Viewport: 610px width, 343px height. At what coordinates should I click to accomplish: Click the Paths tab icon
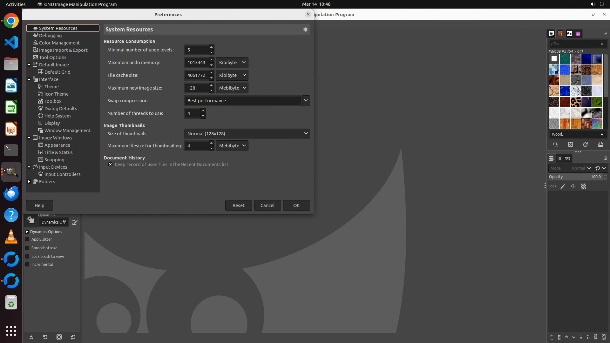568,158
